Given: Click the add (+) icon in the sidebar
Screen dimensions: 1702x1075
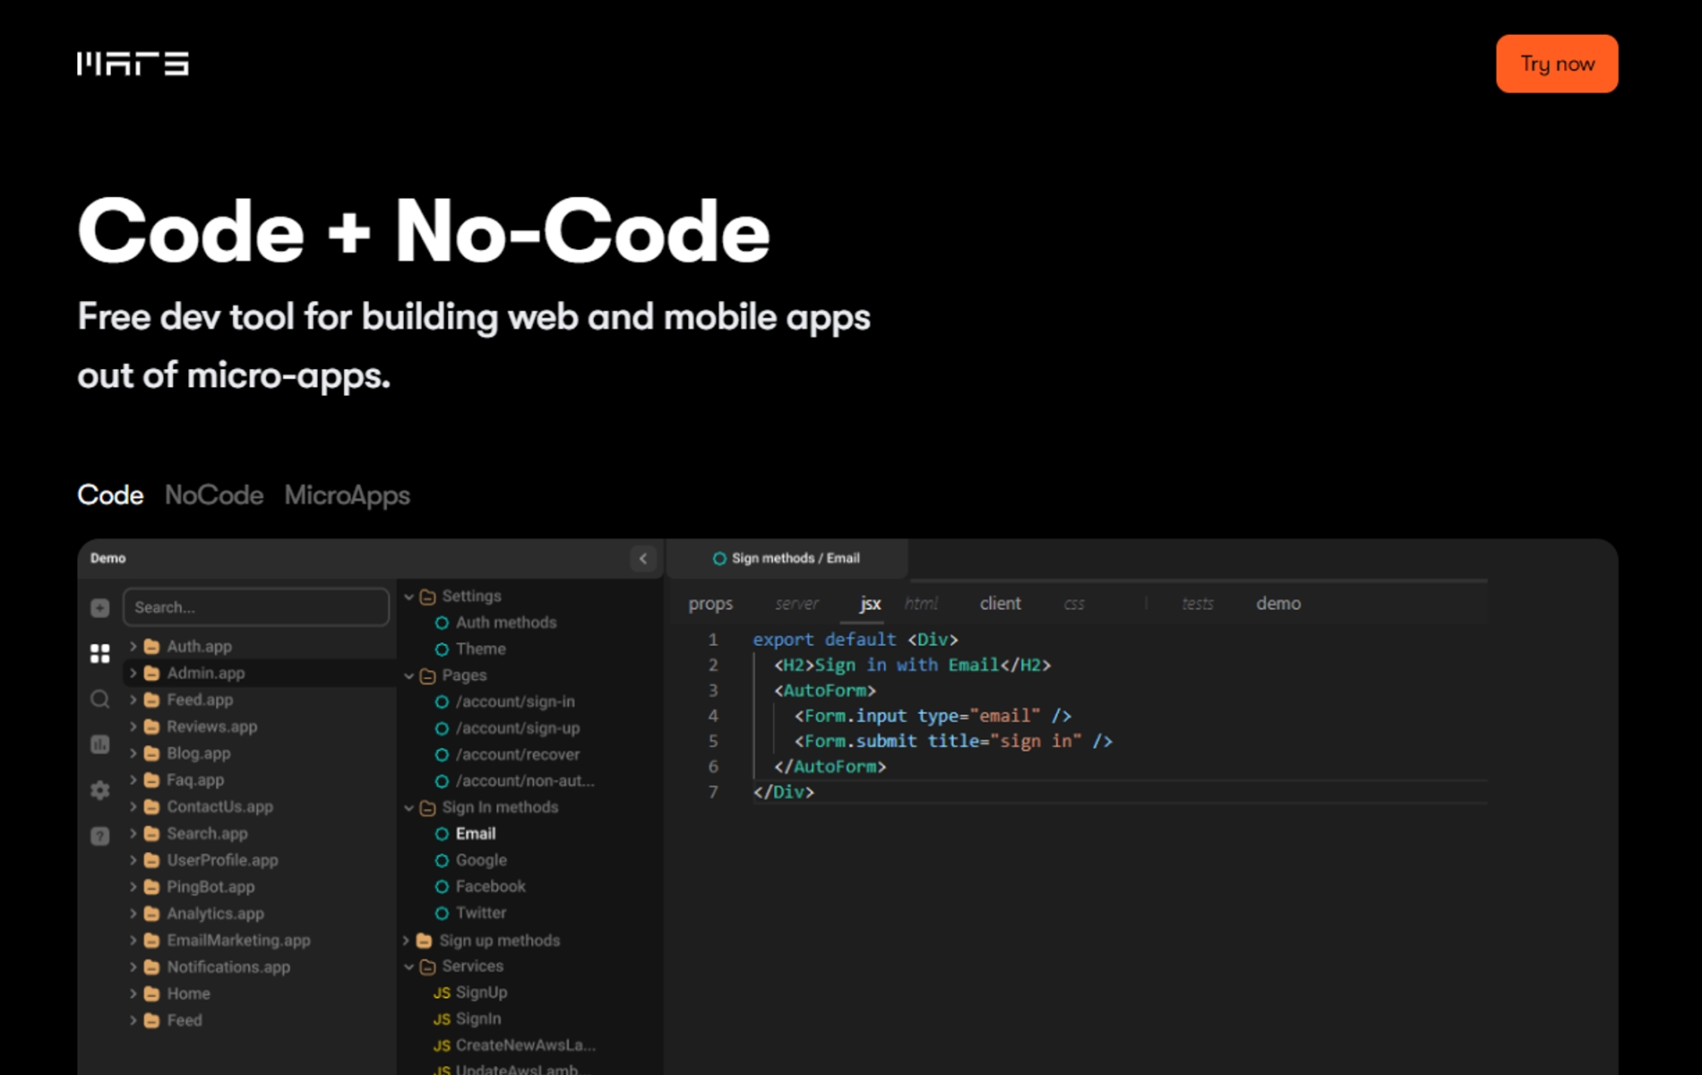Looking at the screenshot, I should 99,606.
